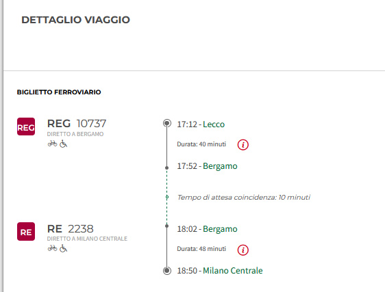Open info icon beside Durata 40 minuti
This screenshot has height=292, width=385.
coord(243,145)
